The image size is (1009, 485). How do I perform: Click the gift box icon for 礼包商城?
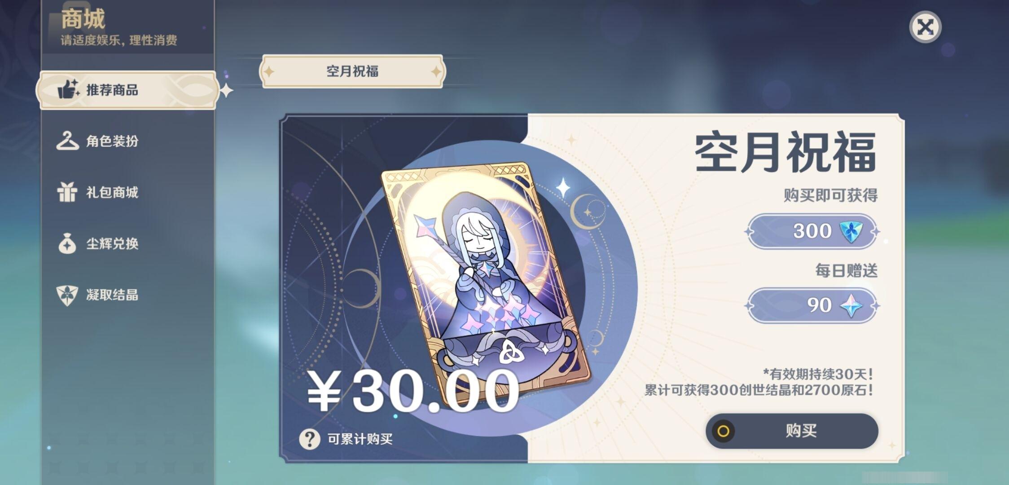[x=67, y=192]
